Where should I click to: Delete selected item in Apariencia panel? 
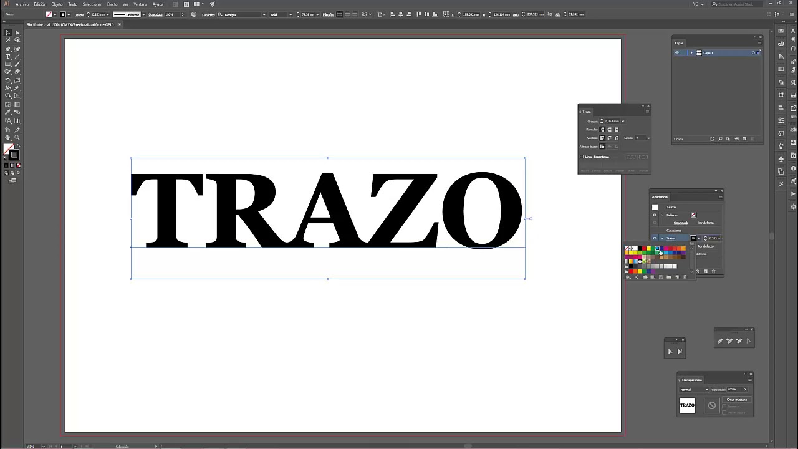tap(713, 271)
